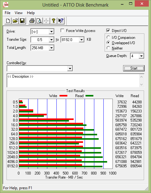Click the Description scroll down arrow

142,85
